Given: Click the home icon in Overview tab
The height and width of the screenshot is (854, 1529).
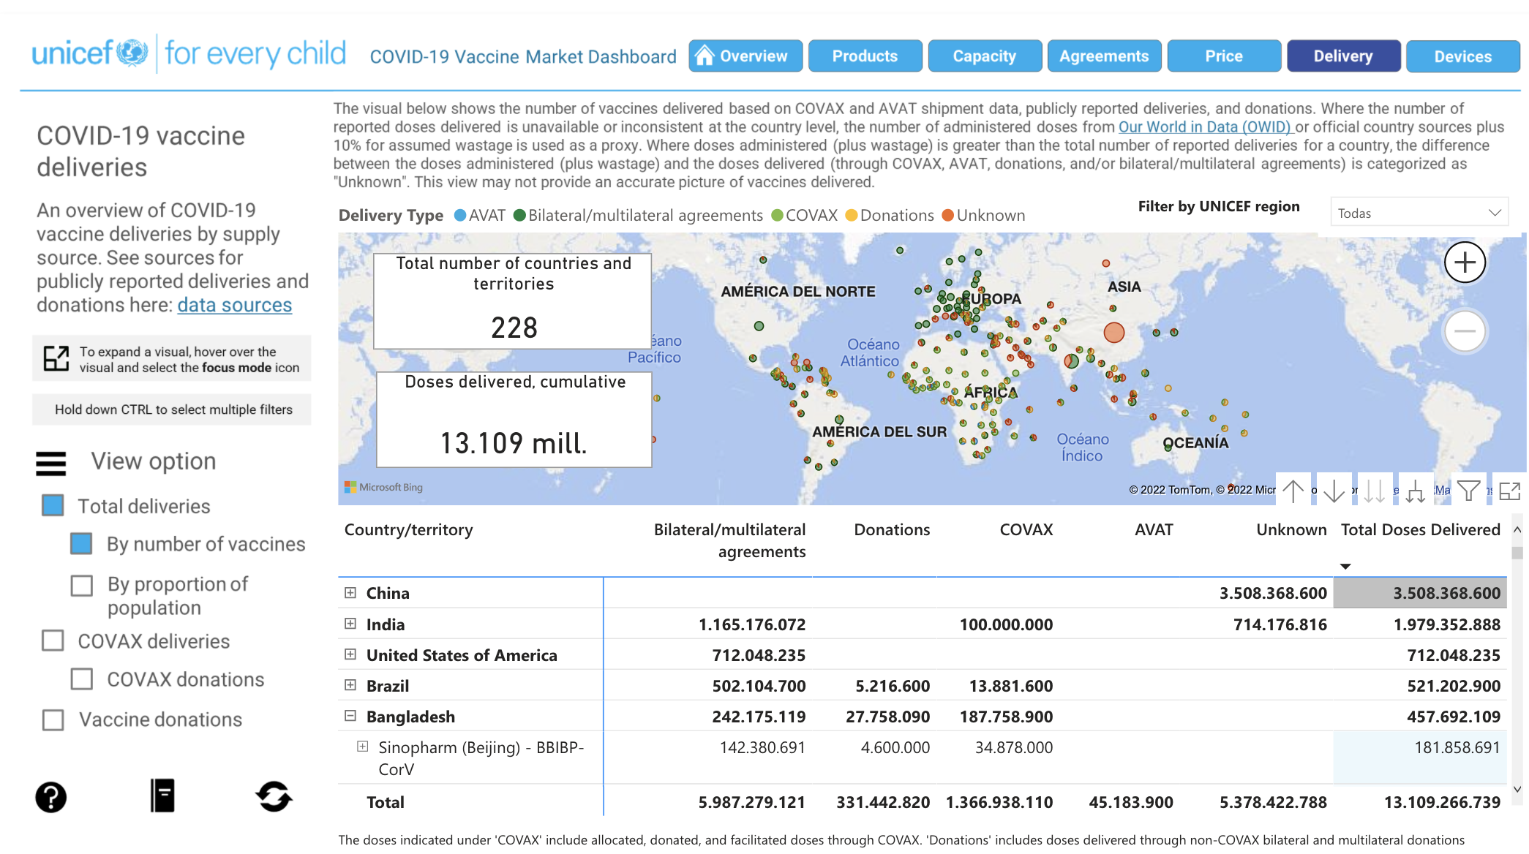Looking at the screenshot, I should [x=704, y=56].
